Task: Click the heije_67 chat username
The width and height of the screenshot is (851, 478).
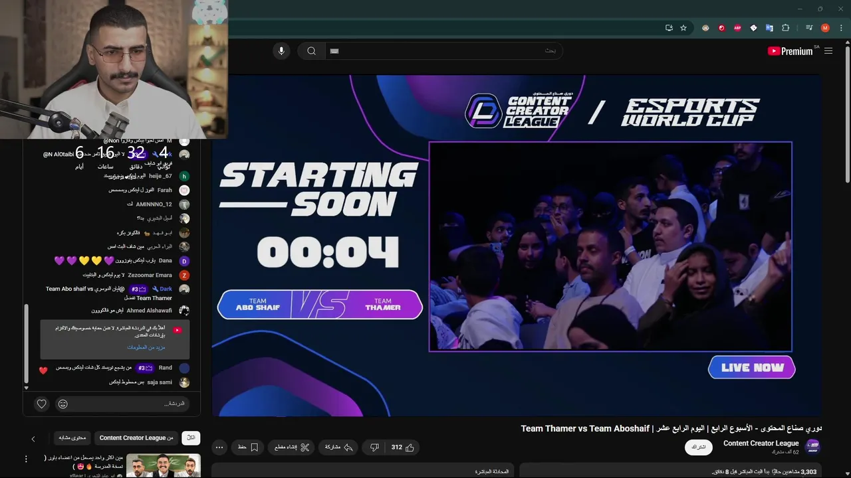Action: [160, 177]
